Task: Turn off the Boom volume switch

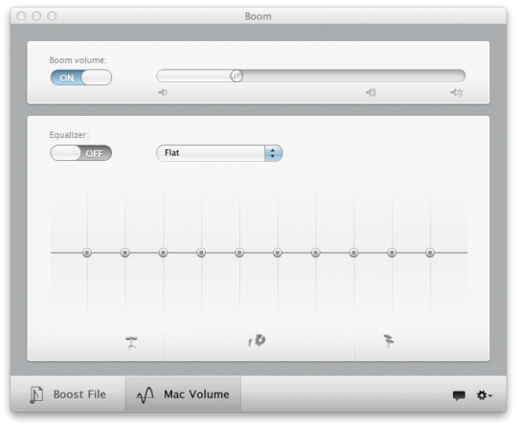Action: [x=81, y=78]
